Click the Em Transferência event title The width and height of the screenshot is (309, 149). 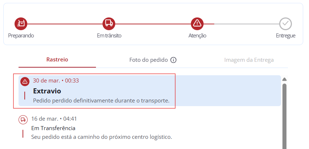click(x=53, y=128)
